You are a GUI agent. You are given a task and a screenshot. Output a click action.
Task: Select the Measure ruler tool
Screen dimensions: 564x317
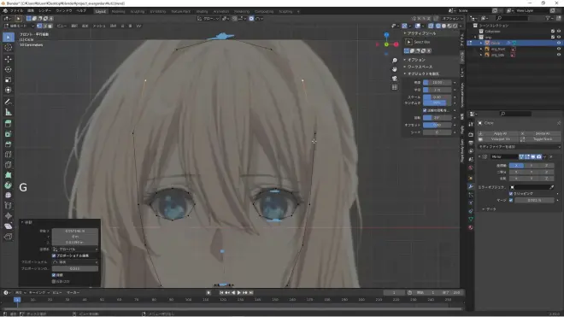(9, 112)
